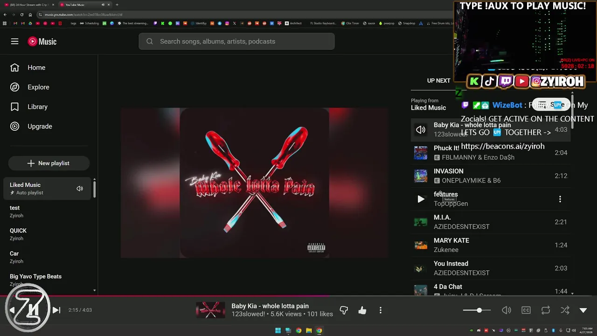
Task: Open the test playlist
Action: click(47, 211)
